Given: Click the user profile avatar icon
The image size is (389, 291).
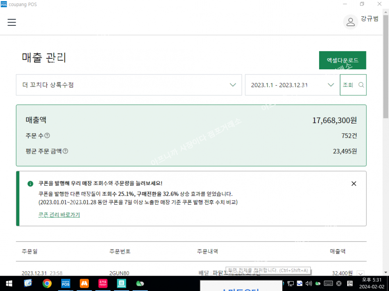Looking at the screenshot, I should [x=350, y=22].
